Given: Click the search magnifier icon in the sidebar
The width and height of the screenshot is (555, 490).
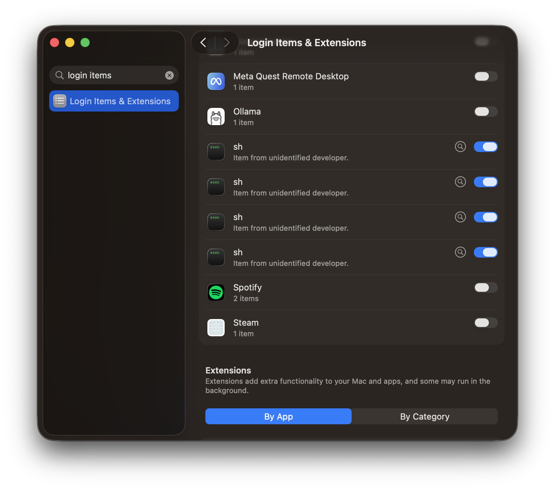Looking at the screenshot, I should (59, 75).
